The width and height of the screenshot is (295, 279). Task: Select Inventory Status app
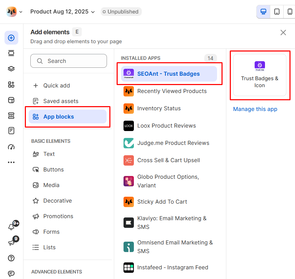[169, 109]
